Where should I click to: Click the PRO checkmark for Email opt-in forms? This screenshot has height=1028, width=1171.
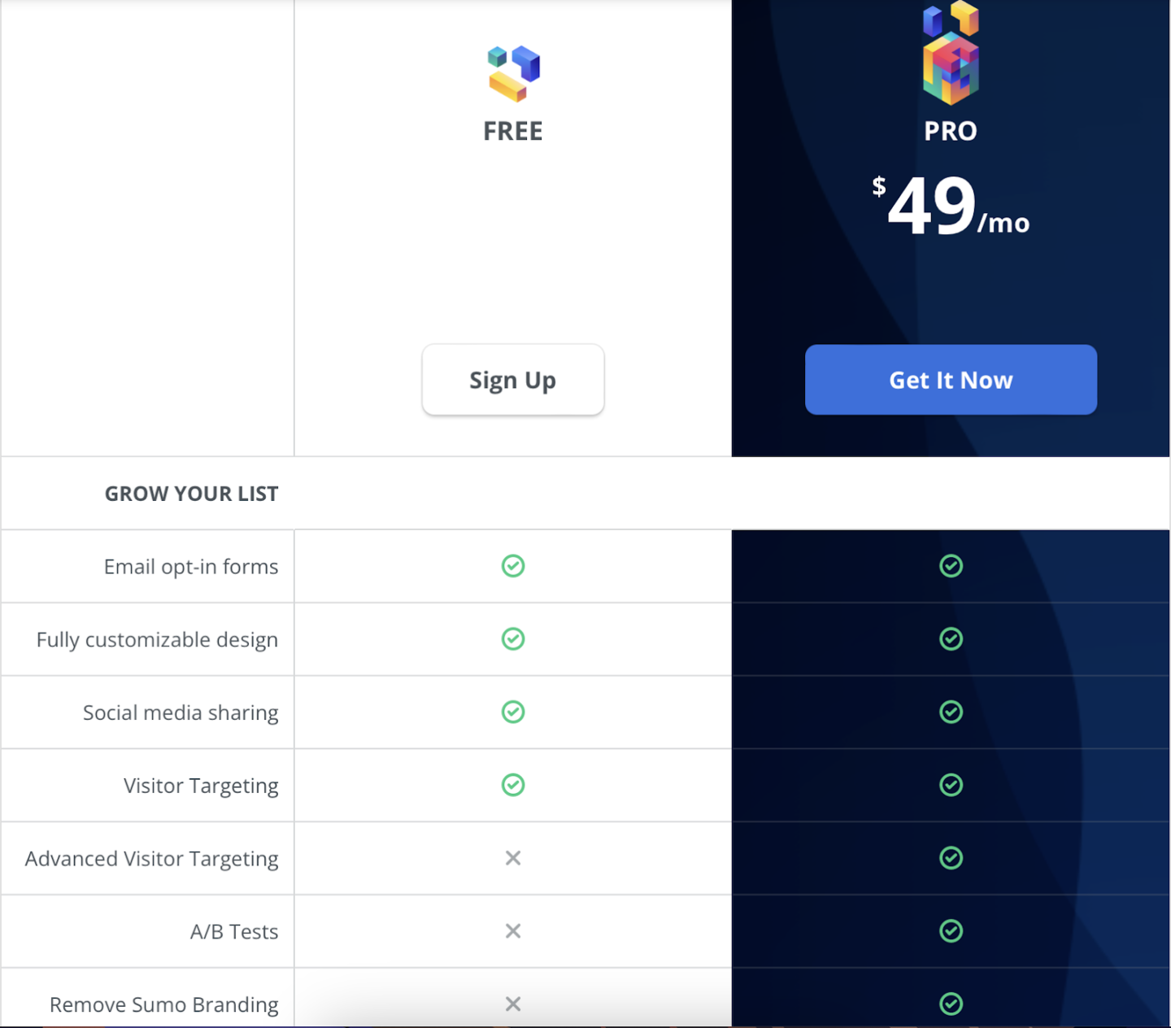950,566
